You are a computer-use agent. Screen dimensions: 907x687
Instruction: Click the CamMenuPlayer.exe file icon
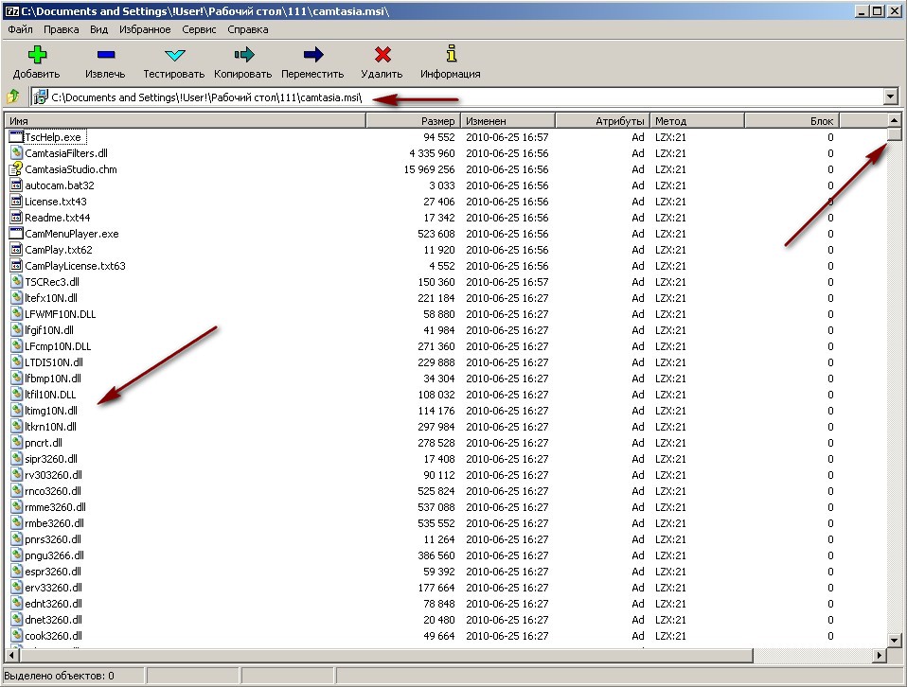pyautogui.click(x=16, y=234)
